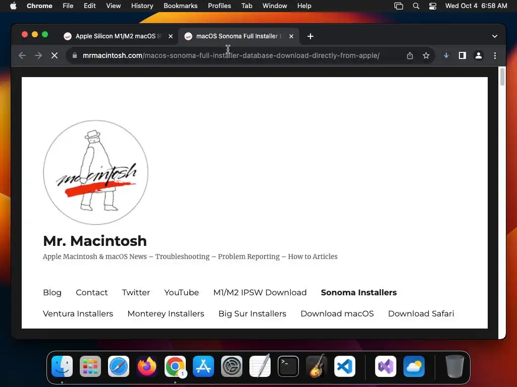Switch to the Apple Silicon M1/M2 macOS tab

coord(118,36)
